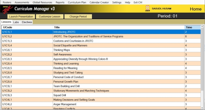The image size is (205, 110).
Task: Select Making Decisions and Setting Goals
Action: (x=101, y=100)
